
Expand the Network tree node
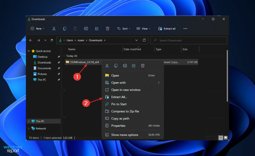pos(29,128)
